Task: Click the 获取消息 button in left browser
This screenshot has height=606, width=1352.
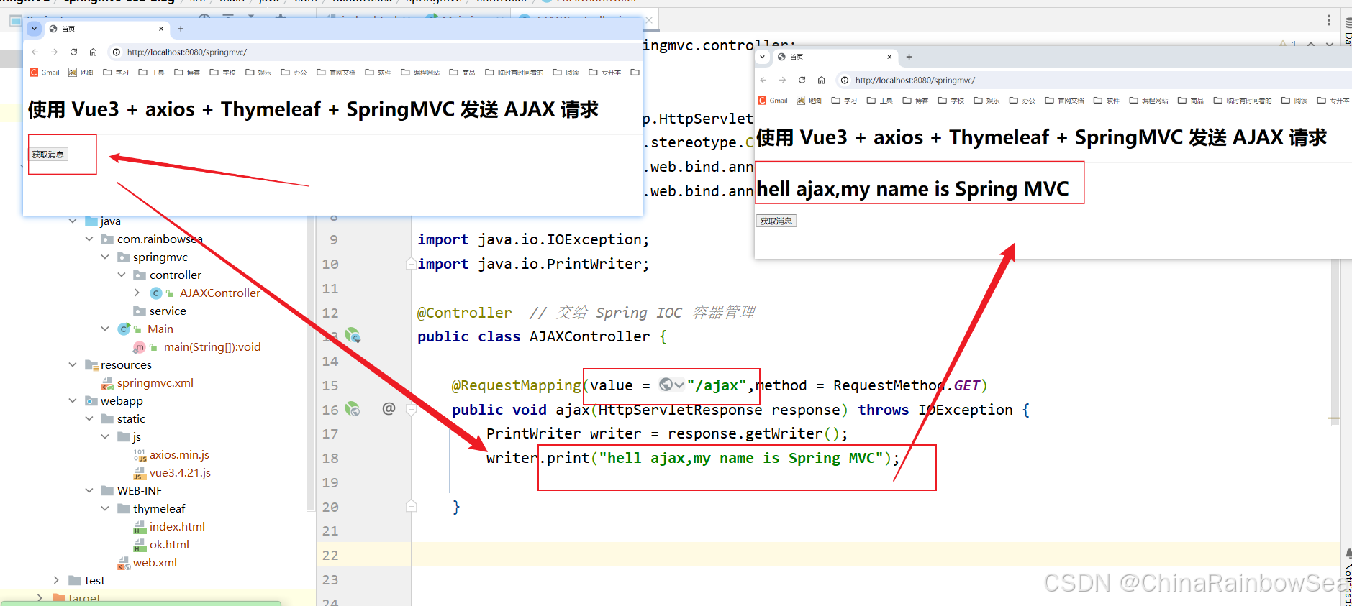Action: 48,155
